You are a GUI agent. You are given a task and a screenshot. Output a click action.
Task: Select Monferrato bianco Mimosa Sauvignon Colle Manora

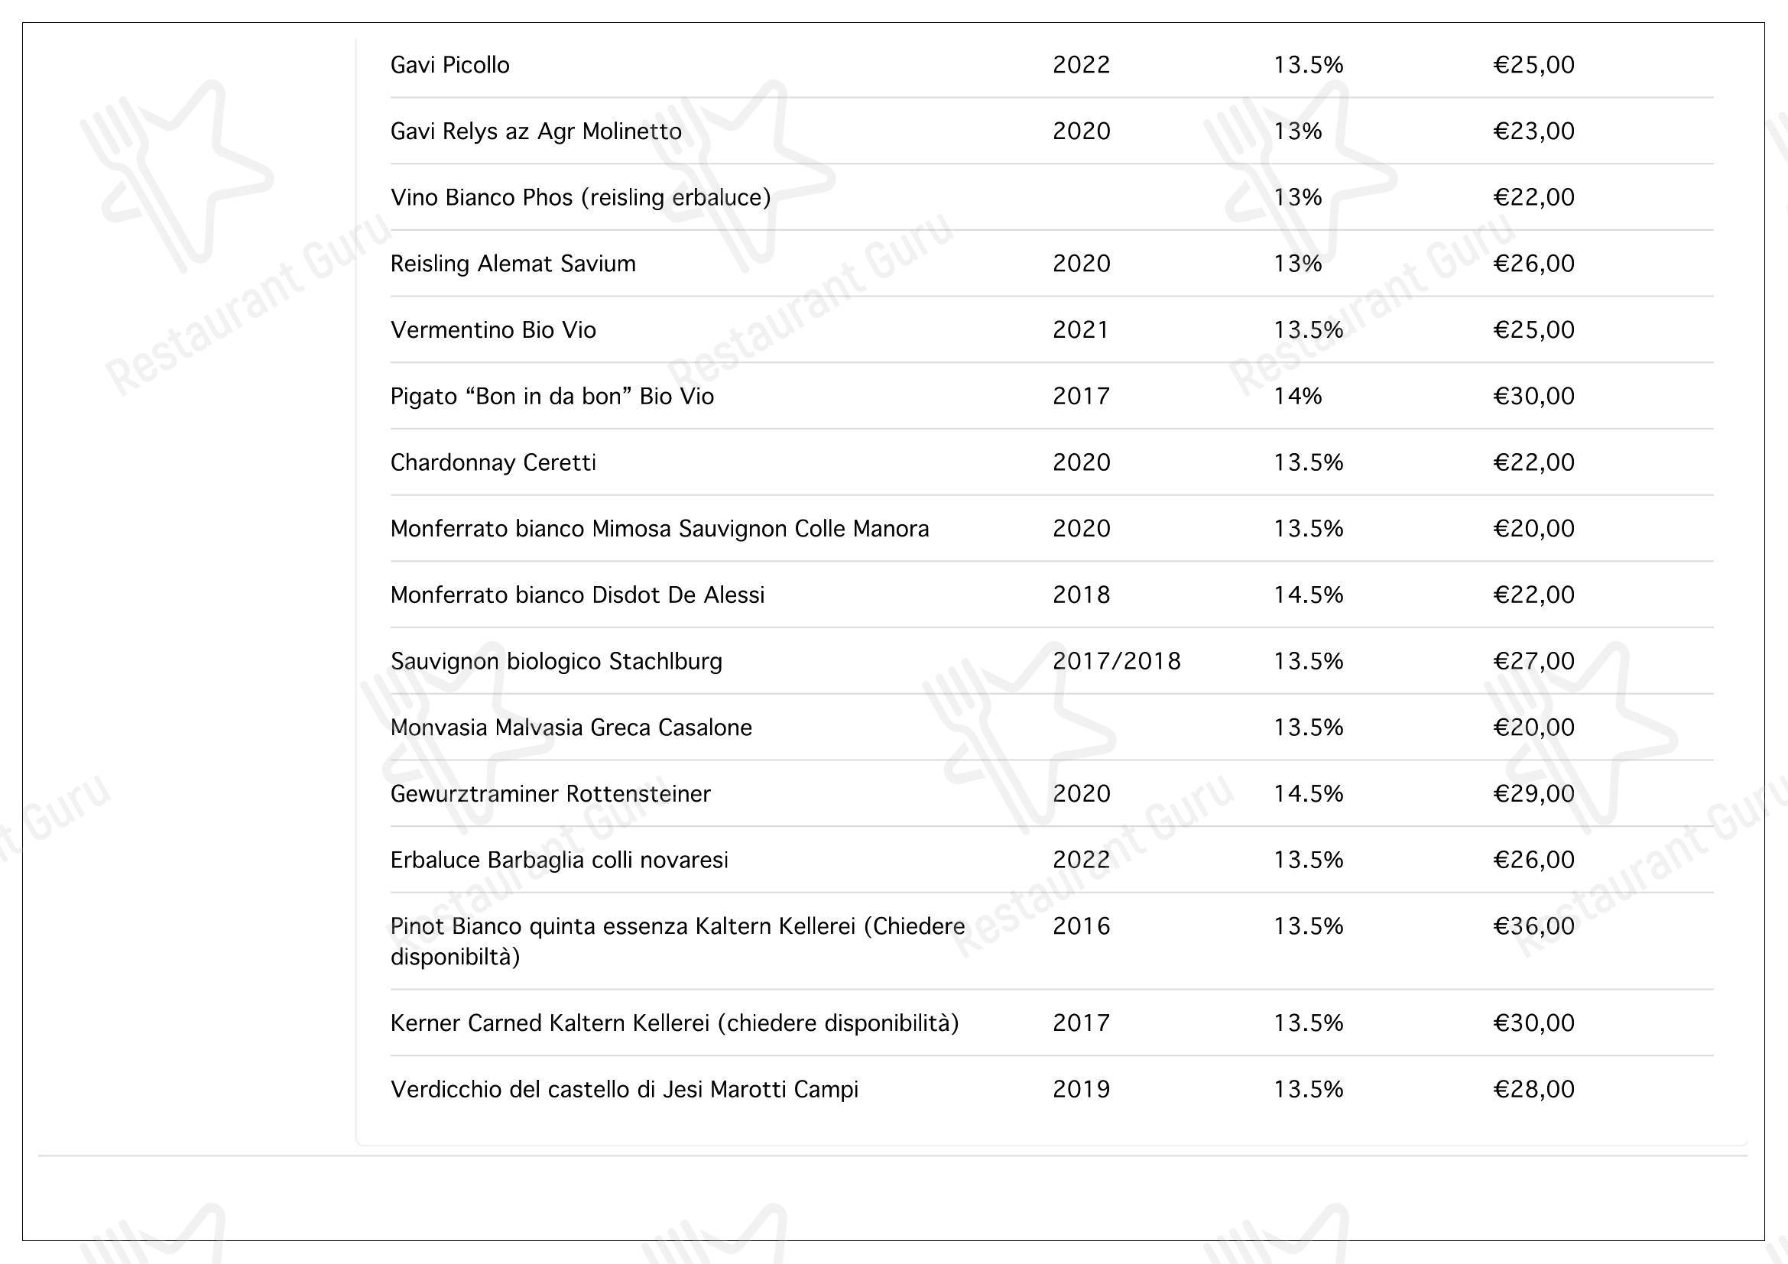point(660,529)
